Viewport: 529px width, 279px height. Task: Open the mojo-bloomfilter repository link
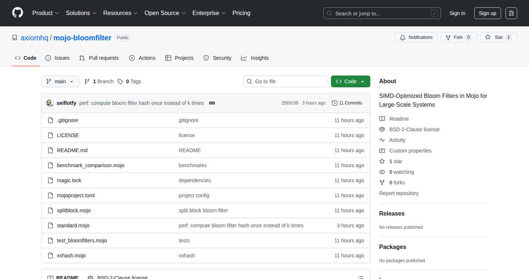(x=82, y=38)
